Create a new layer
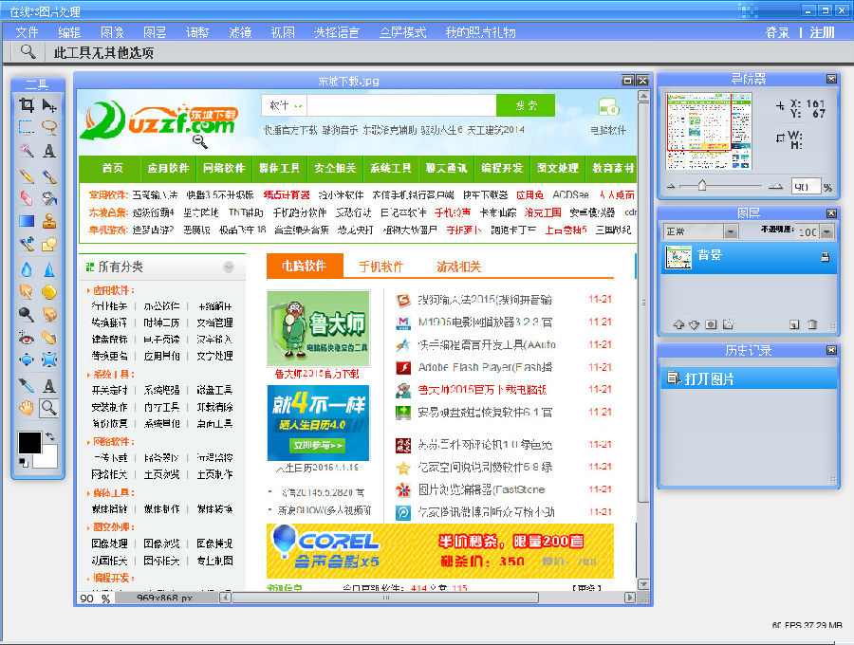 tap(794, 325)
